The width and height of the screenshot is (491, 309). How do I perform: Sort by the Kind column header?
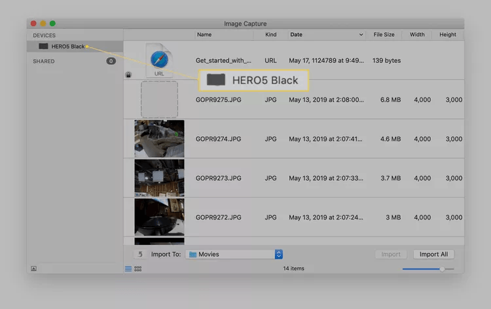click(271, 35)
